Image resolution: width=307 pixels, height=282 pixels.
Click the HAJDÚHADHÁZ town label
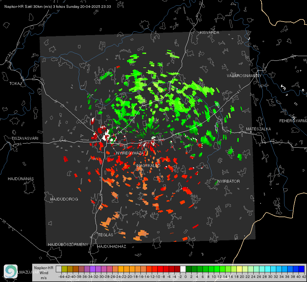(x=112, y=247)
